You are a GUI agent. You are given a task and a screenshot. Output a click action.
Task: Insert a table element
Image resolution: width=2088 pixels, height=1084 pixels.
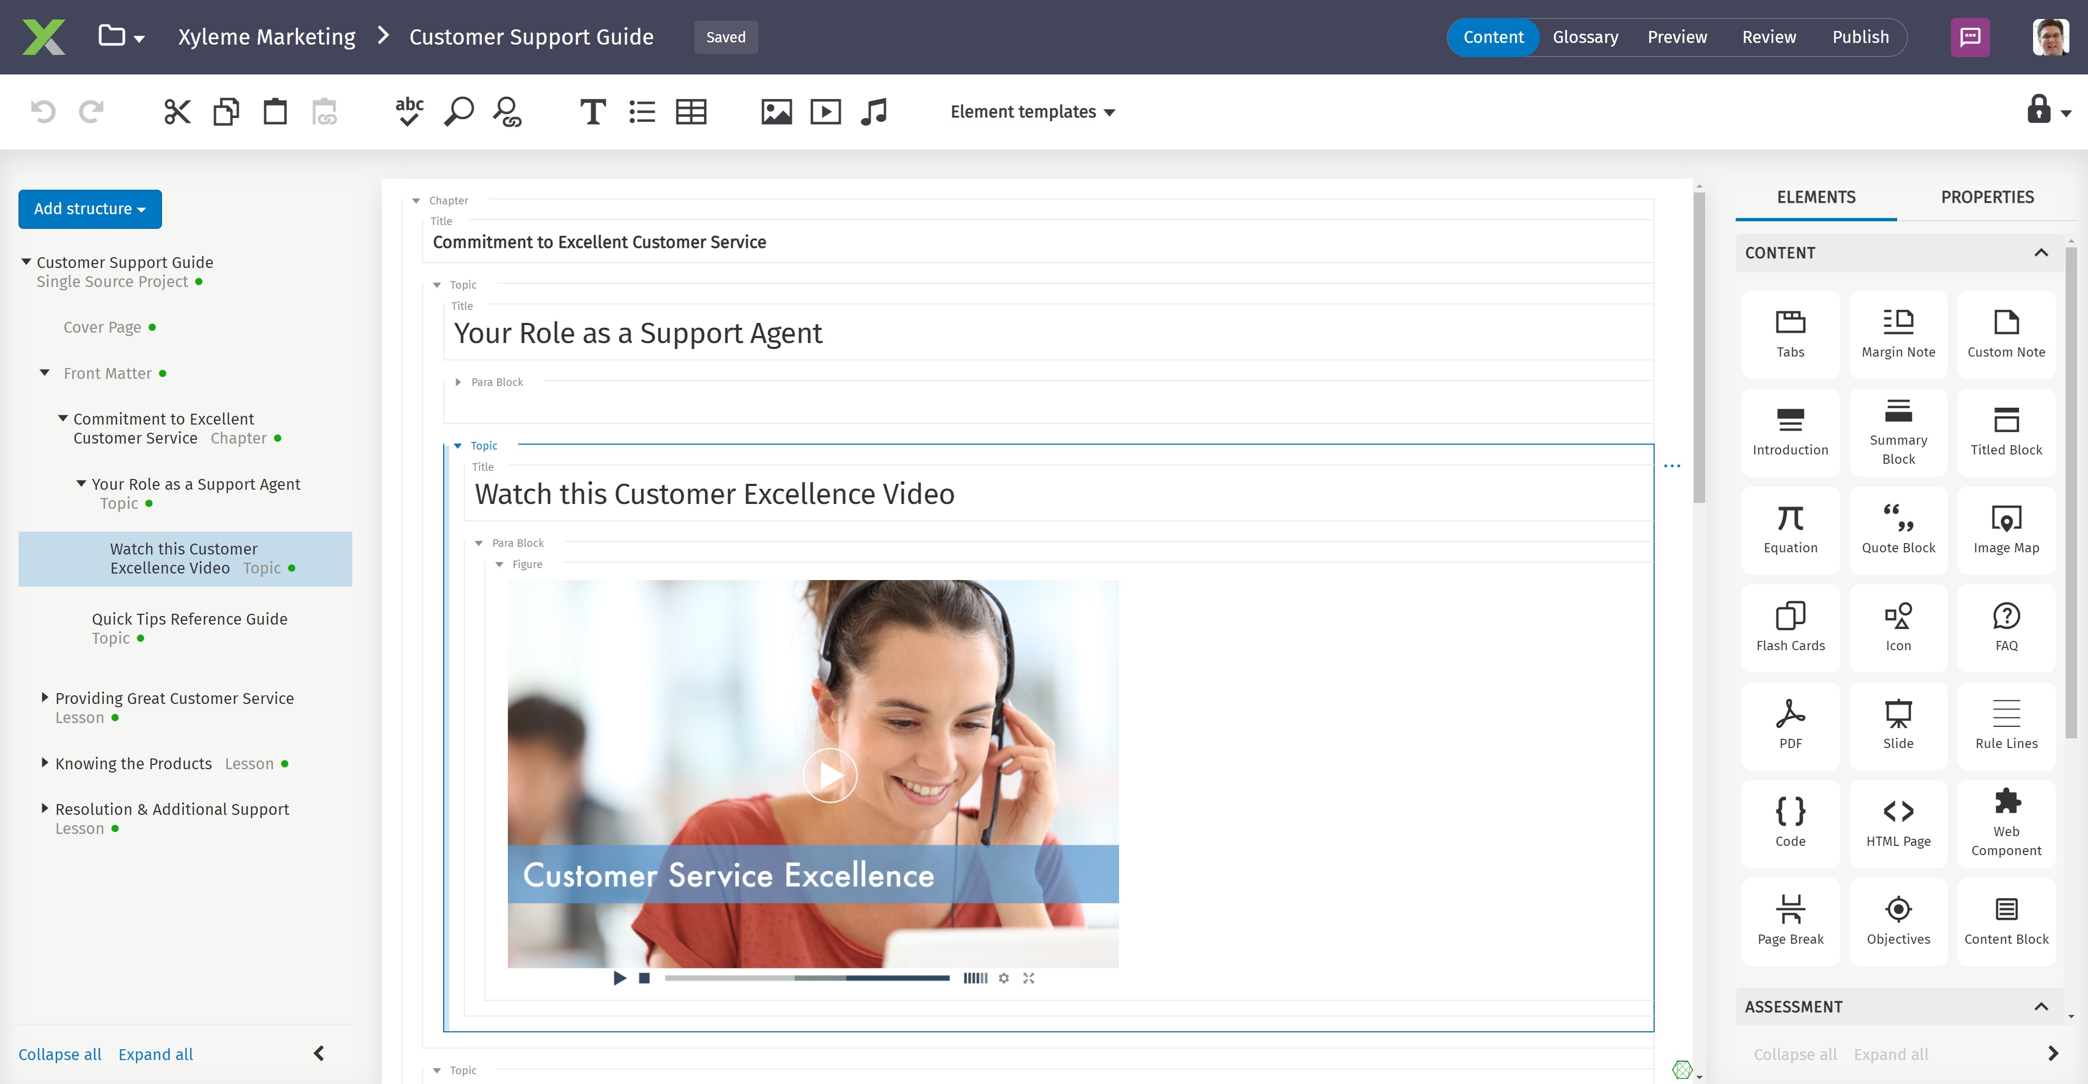click(x=692, y=111)
